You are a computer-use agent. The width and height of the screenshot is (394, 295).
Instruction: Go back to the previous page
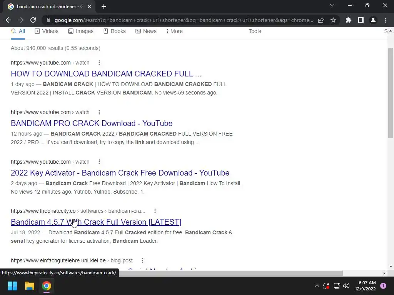8,20
